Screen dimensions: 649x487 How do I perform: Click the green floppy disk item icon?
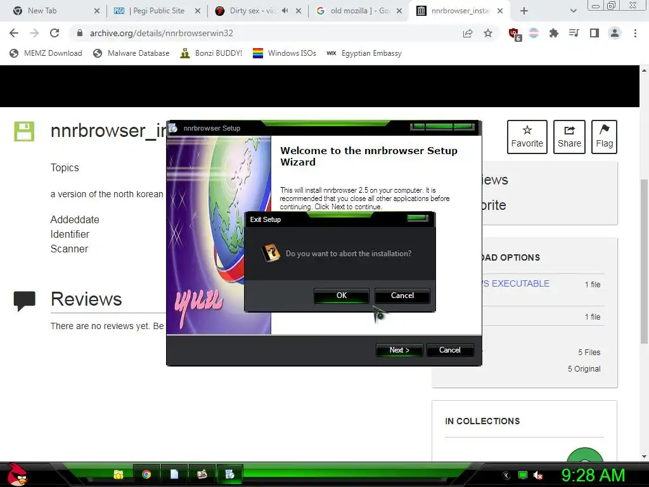click(24, 132)
